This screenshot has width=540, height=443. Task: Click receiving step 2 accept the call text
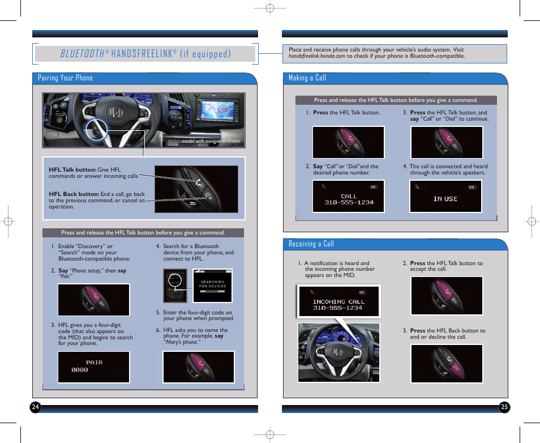[443, 266]
